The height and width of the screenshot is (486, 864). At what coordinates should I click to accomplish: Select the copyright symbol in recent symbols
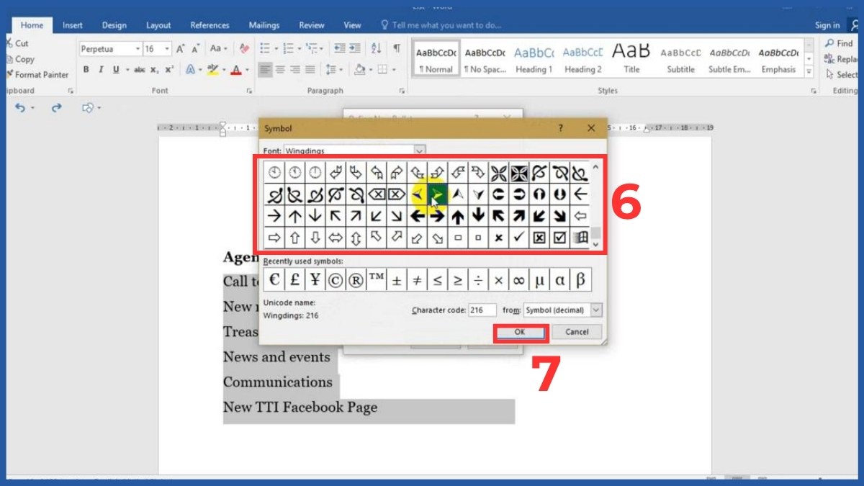click(x=335, y=280)
